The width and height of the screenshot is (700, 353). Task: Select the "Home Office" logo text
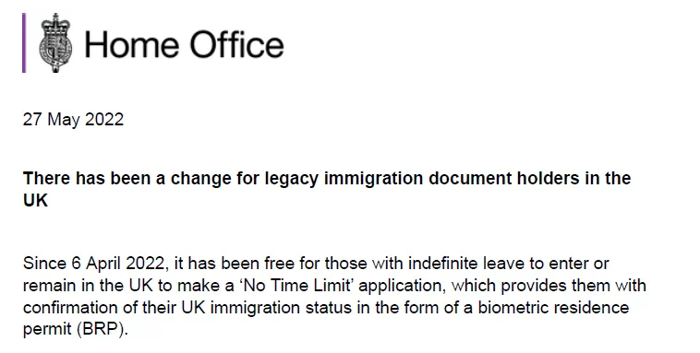184,44
